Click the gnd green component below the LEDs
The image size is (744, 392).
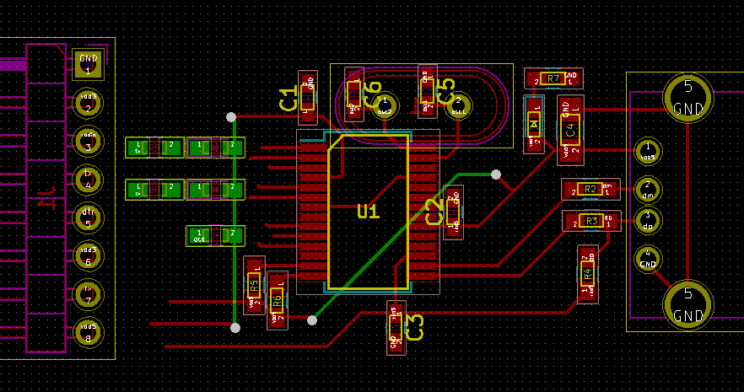(x=215, y=235)
